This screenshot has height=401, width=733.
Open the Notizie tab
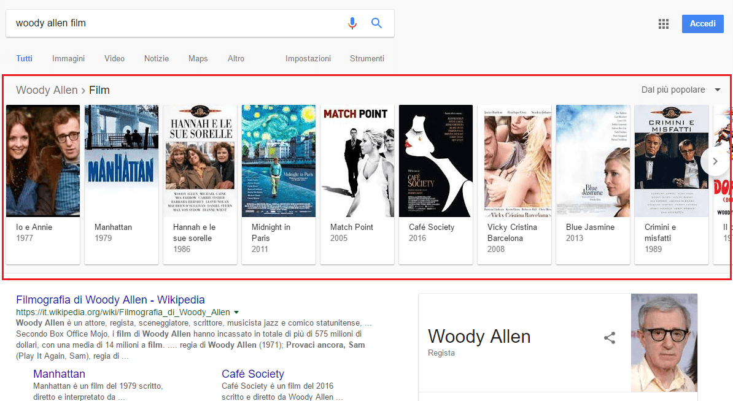157,58
